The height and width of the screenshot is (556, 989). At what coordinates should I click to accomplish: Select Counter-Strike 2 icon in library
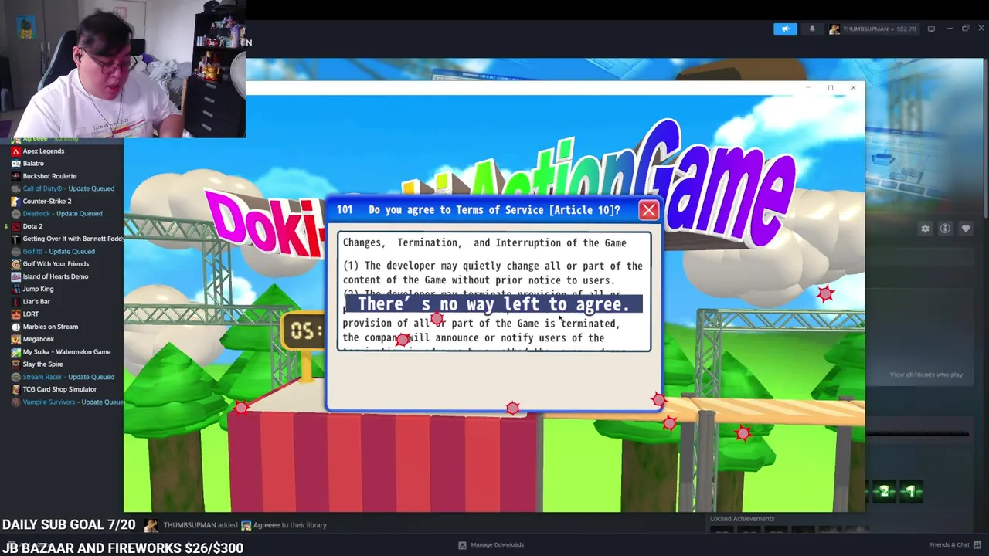pyautogui.click(x=15, y=201)
